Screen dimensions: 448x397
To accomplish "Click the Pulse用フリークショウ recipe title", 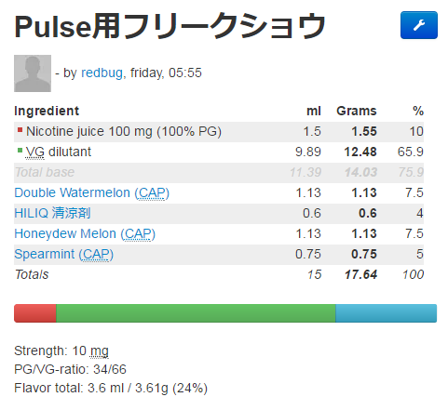I will (170, 26).
